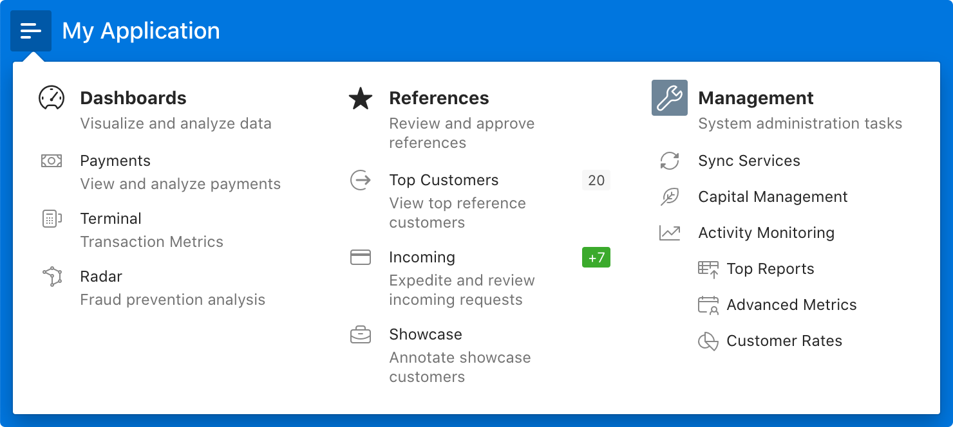
Task: Click the My Application title
Action: (141, 30)
